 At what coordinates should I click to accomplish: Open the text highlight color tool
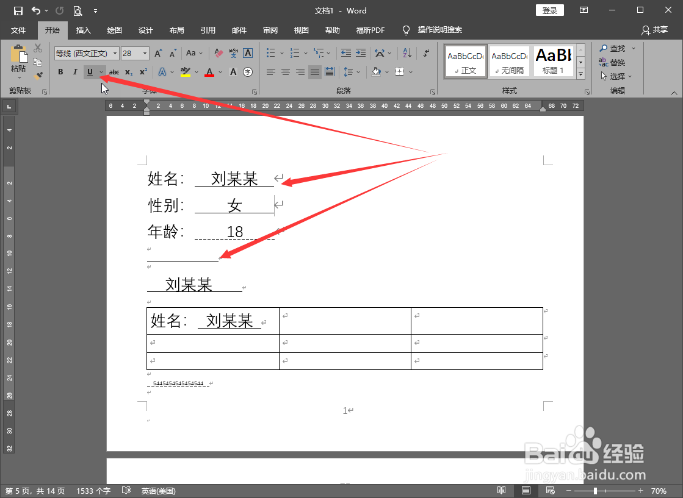click(186, 72)
